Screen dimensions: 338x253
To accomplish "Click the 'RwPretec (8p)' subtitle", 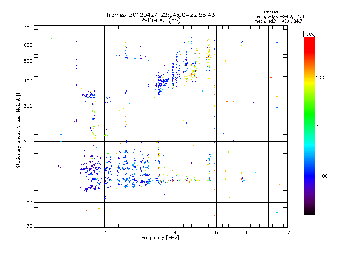I will pos(160,20).
